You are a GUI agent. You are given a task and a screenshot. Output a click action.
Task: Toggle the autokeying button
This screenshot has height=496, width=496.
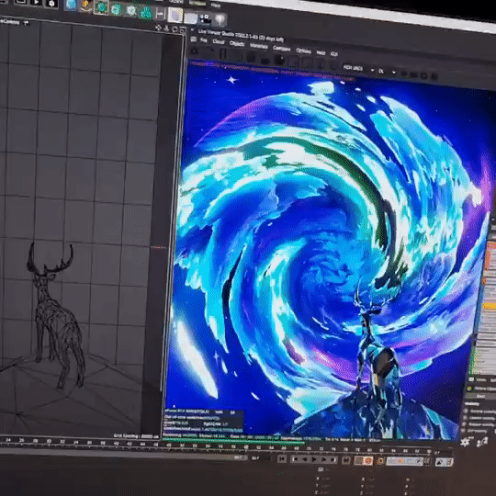point(368,460)
